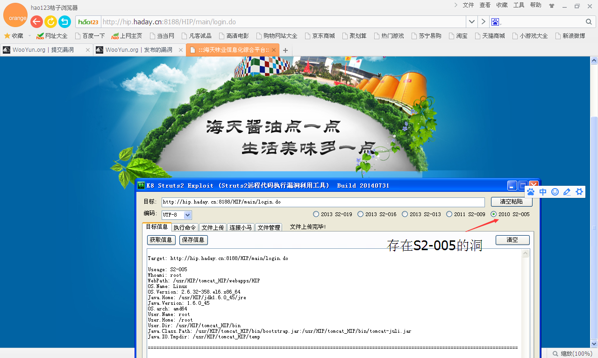Image resolution: width=598 pixels, height=358 pixels.
Task: Open a new tab with plus button
Action: 285,50
